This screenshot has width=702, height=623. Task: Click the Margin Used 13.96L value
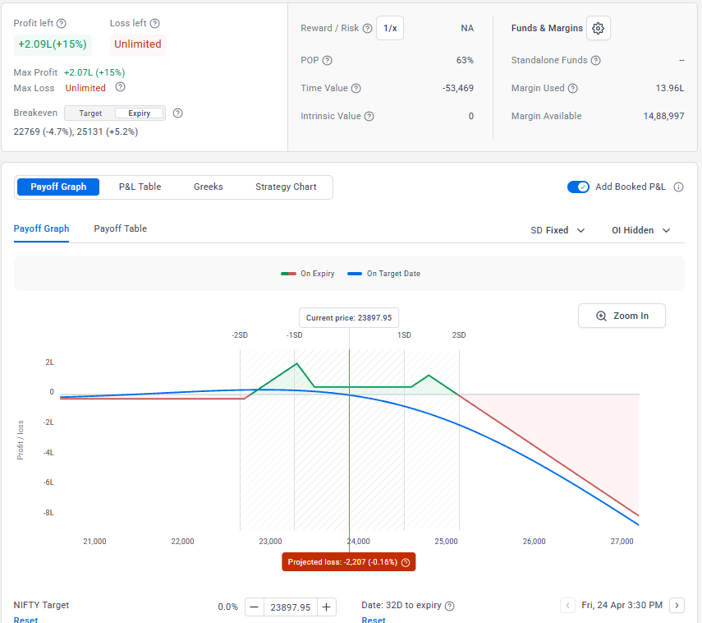[670, 88]
